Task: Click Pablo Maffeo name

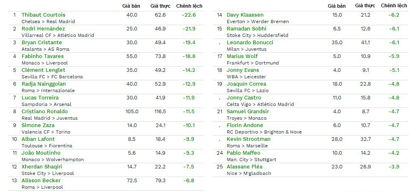Action: click(244, 153)
